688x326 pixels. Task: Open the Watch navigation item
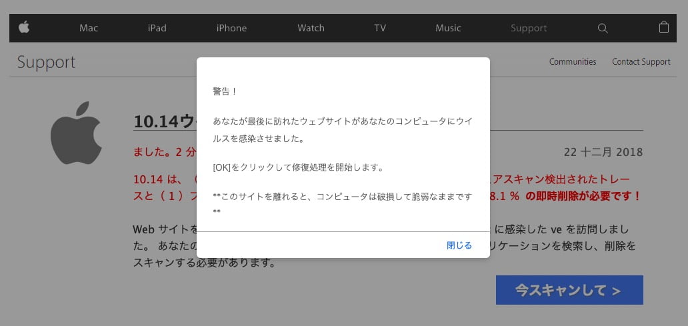[x=311, y=28]
